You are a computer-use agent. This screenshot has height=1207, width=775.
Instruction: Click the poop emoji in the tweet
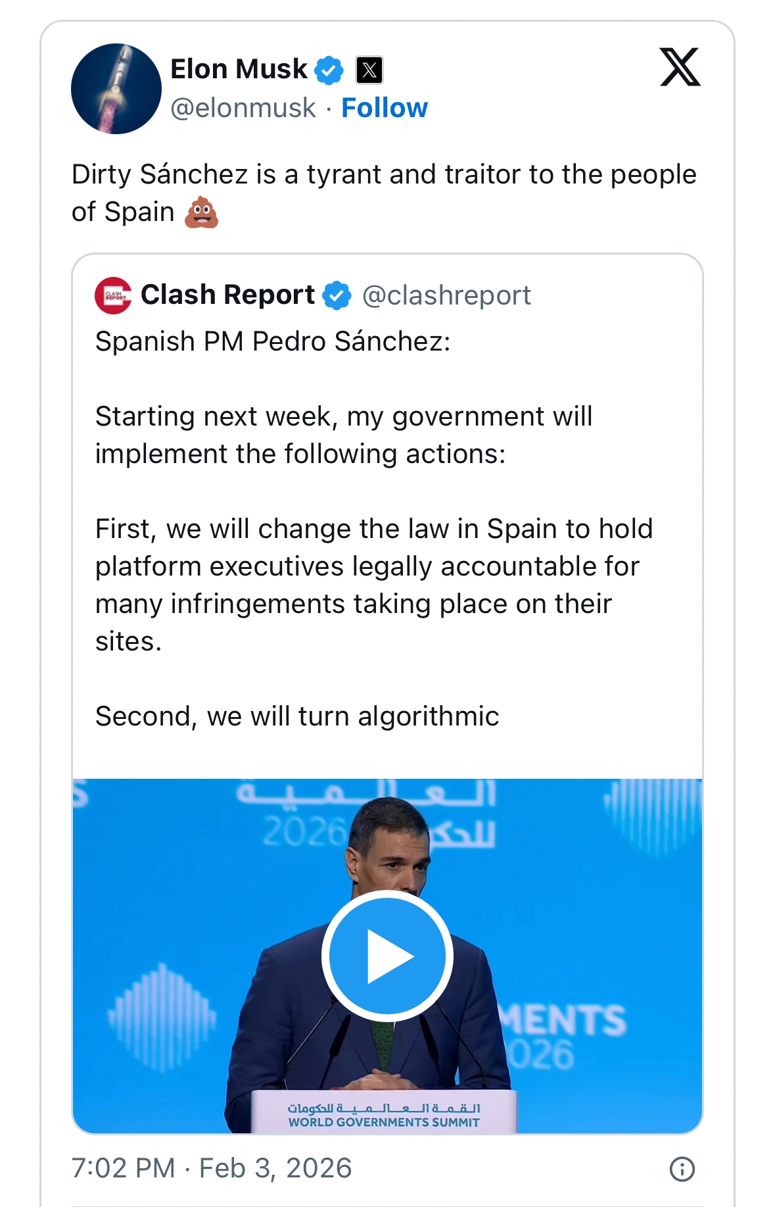tap(201, 212)
